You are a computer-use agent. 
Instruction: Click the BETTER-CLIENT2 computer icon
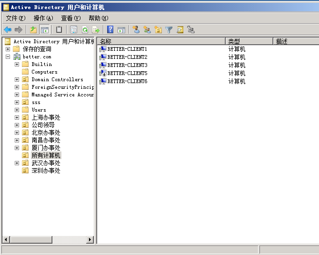pyautogui.click(x=103, y=57)
